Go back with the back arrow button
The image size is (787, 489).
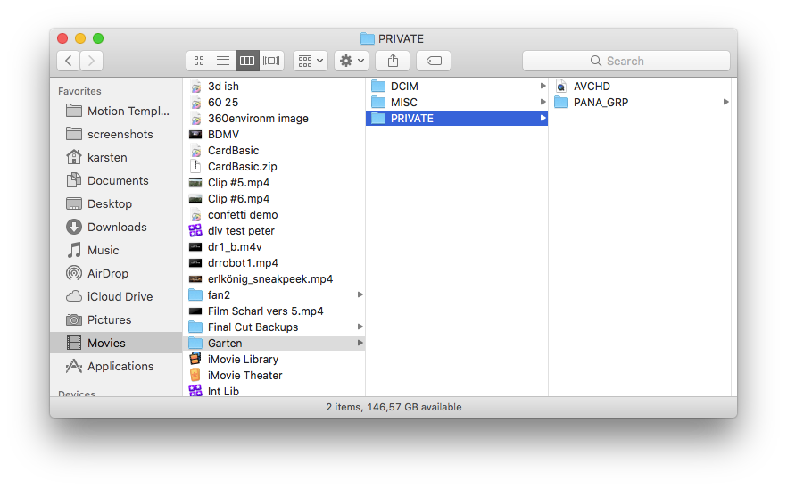pyautogui.click(x=68, y=61)
